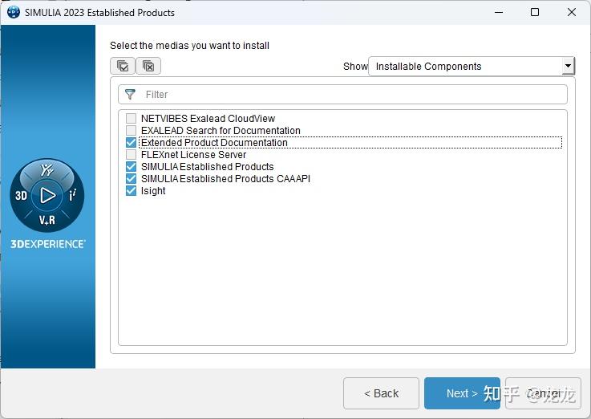Check EXALEAD Search for Documentation
Viewport: 591px width, 419px height.
[x=132, y=131]
